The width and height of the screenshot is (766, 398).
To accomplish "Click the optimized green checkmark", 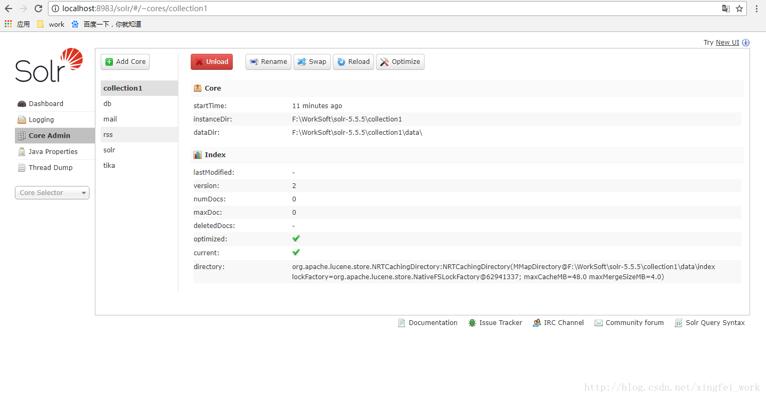I will [296, 239].
